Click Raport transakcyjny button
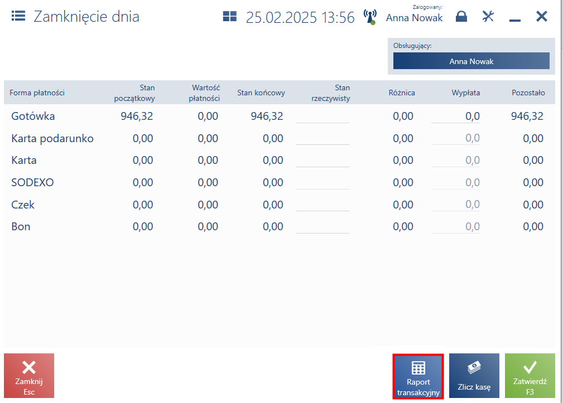The height and width of the screenshot is (403, 563). (418, 376)
